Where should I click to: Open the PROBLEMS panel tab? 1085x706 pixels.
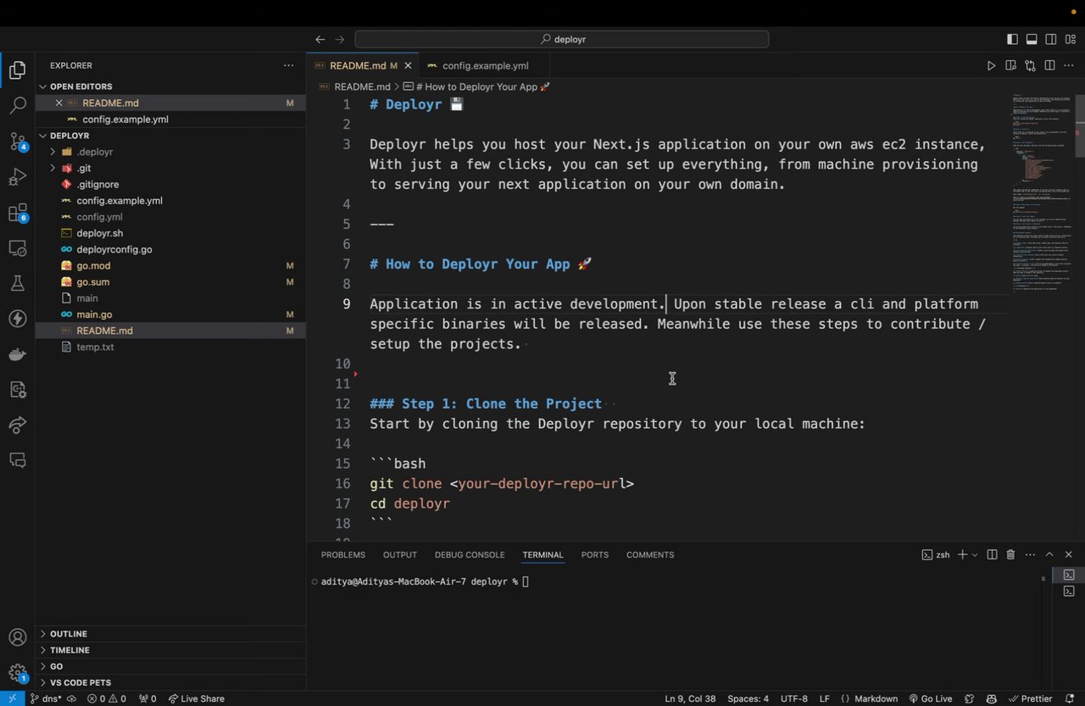pos(343,554)
